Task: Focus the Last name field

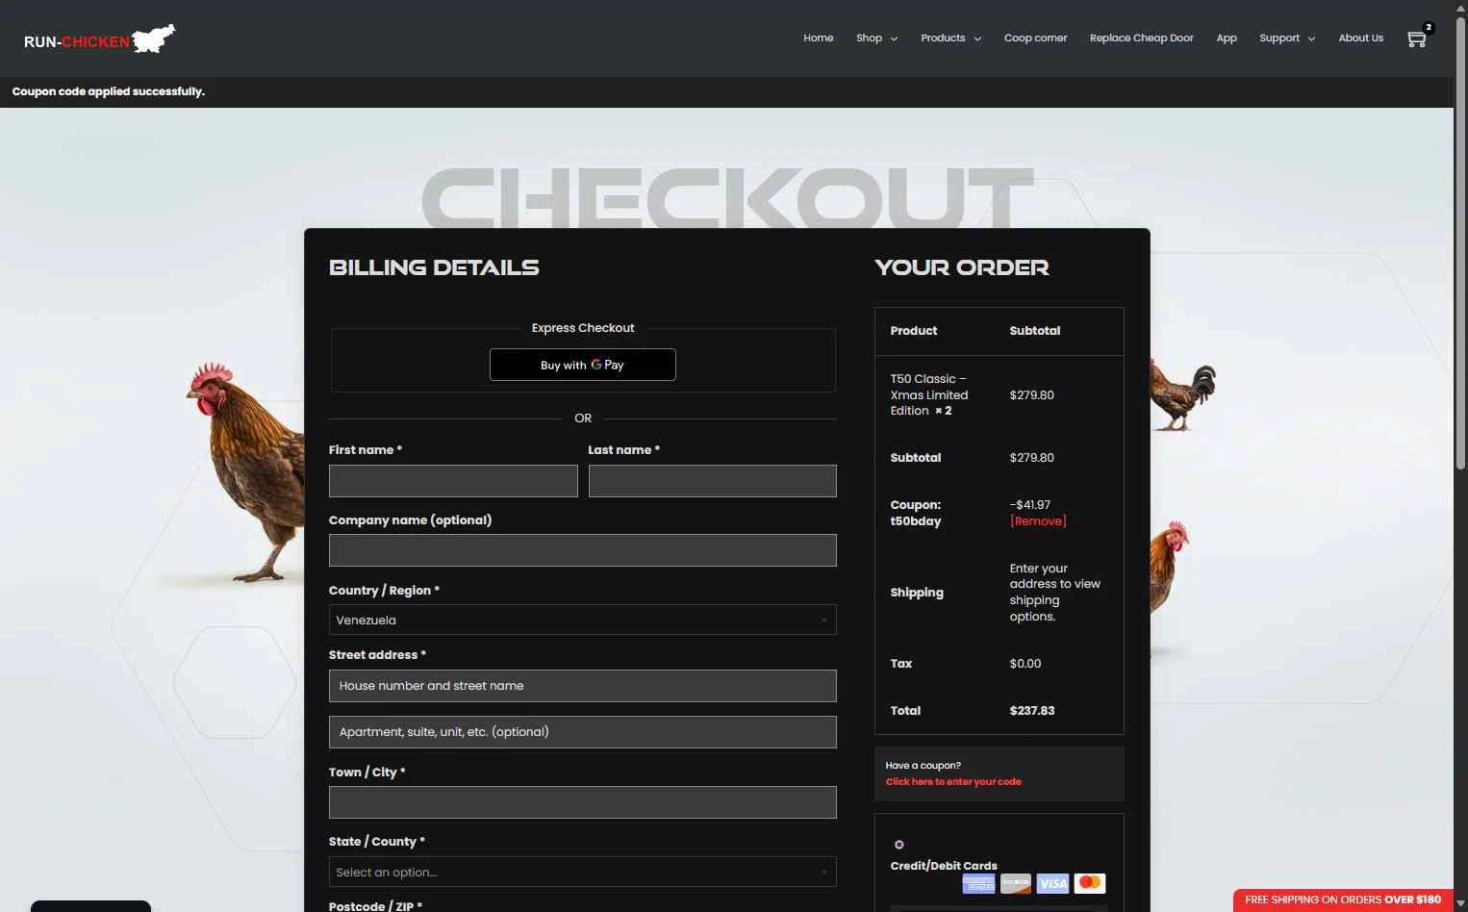Action: (x=713, y=481)
